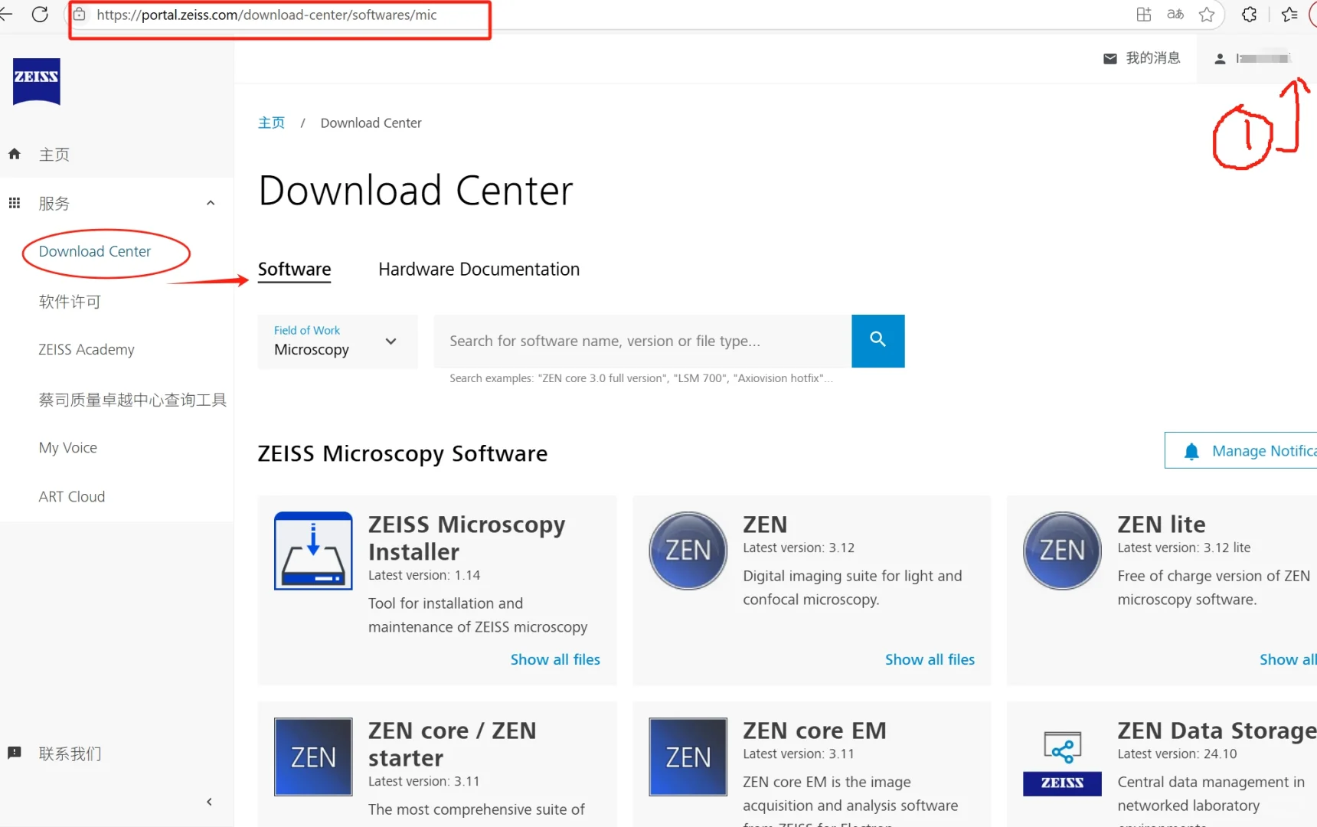This screenshot has height=827, width=1317.
Task: Go back with the browser back arrow
Action: pos(6,15)
